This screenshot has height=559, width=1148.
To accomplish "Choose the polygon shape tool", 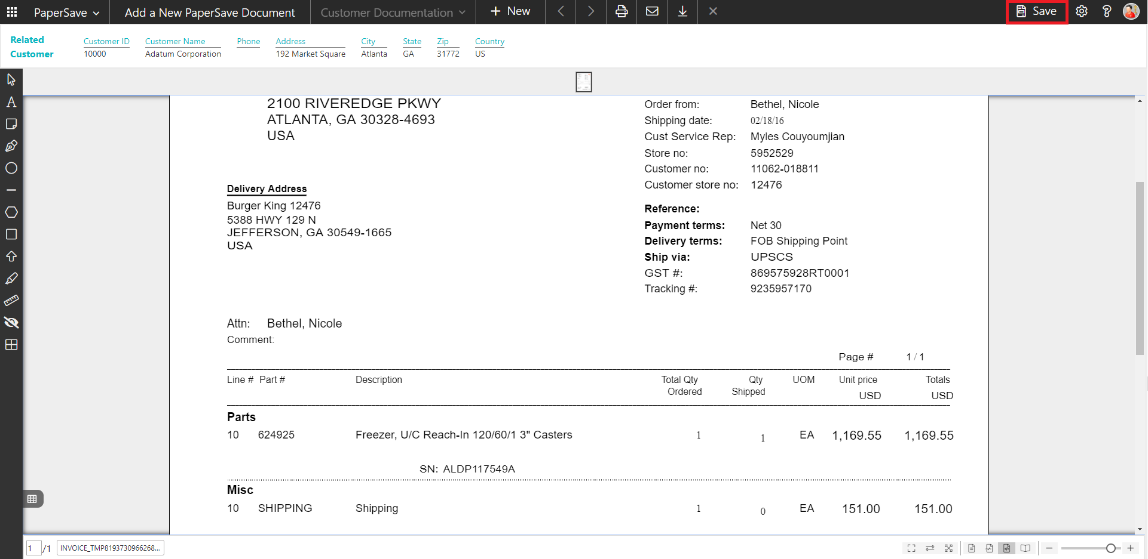I will click(x=11, y=212).
